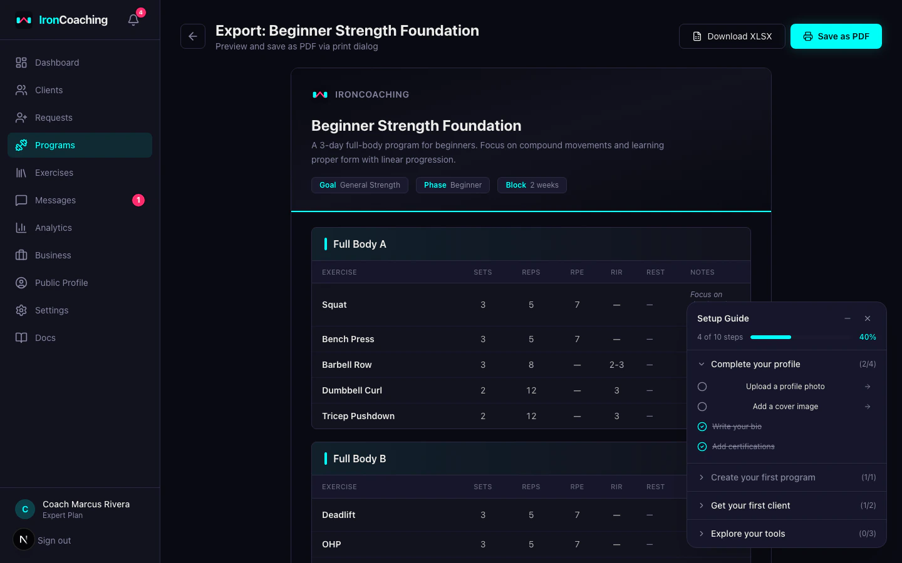Check the Add a cover image circle
The height and width of the screenshot is (563, 902).
tap(702, 407)
